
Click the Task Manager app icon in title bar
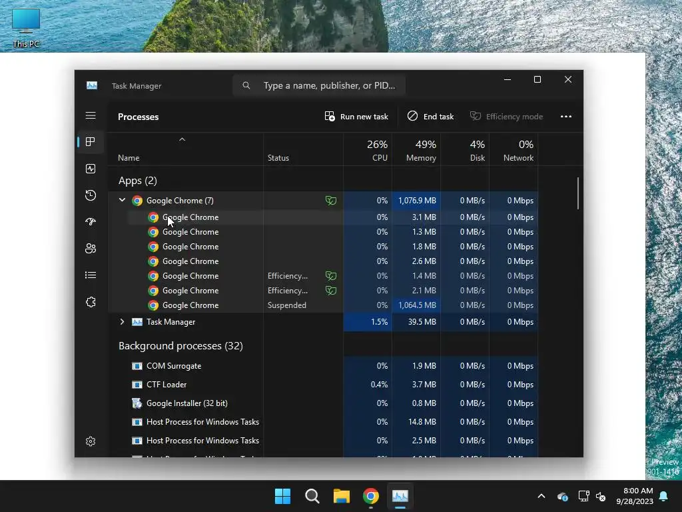click(92, 85)
